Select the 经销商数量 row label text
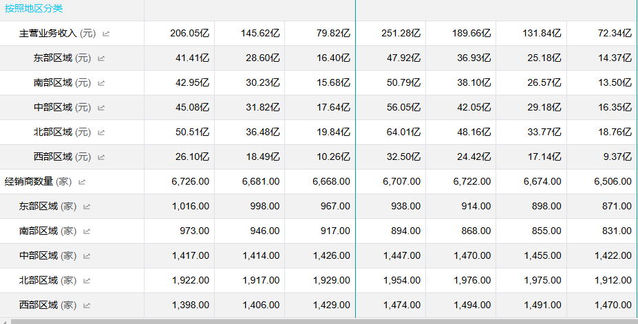This screenshot has width=638, height=324. [x=30, y=182]
